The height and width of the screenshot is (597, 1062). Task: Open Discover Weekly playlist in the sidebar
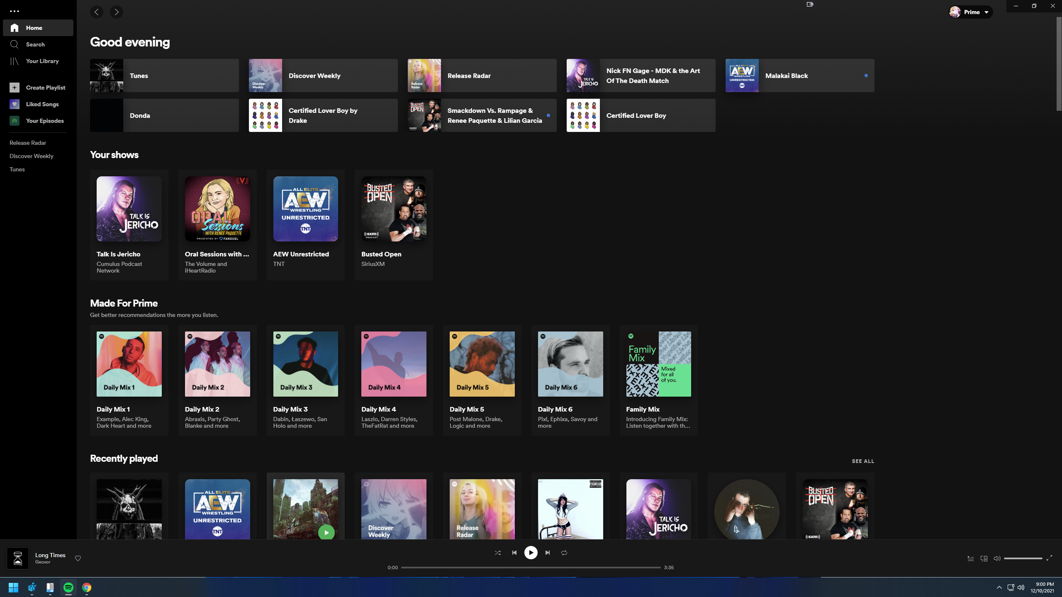(x=32, y=156)
